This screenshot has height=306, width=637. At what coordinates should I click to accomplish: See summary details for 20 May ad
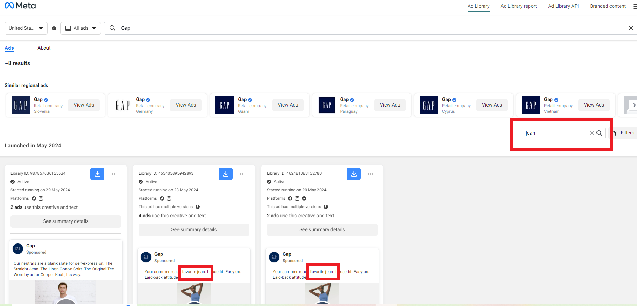(x=322, y=230)
